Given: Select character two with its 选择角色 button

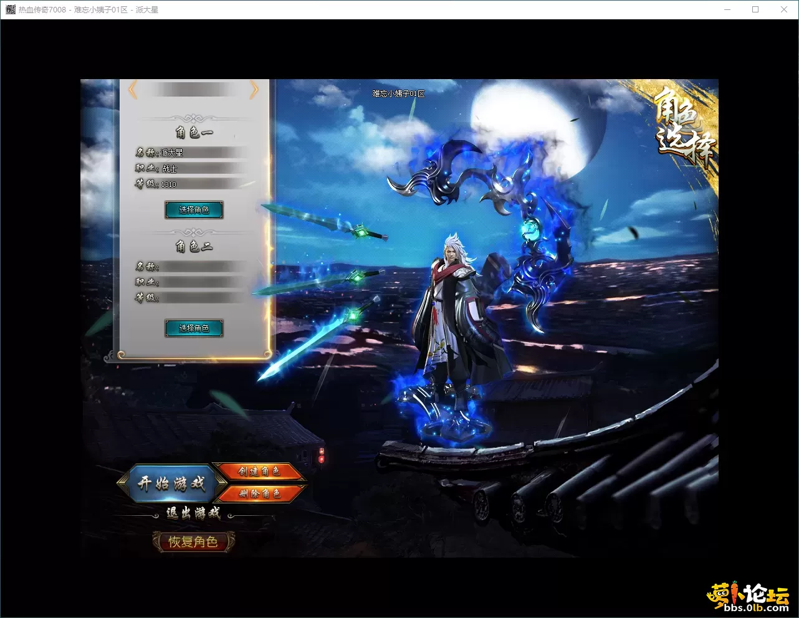Looking at the screenshot, I should [194, 328].
